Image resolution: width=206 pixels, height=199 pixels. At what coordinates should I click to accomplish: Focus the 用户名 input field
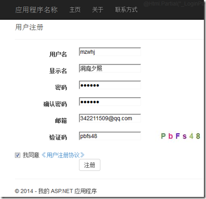point(110,52)
